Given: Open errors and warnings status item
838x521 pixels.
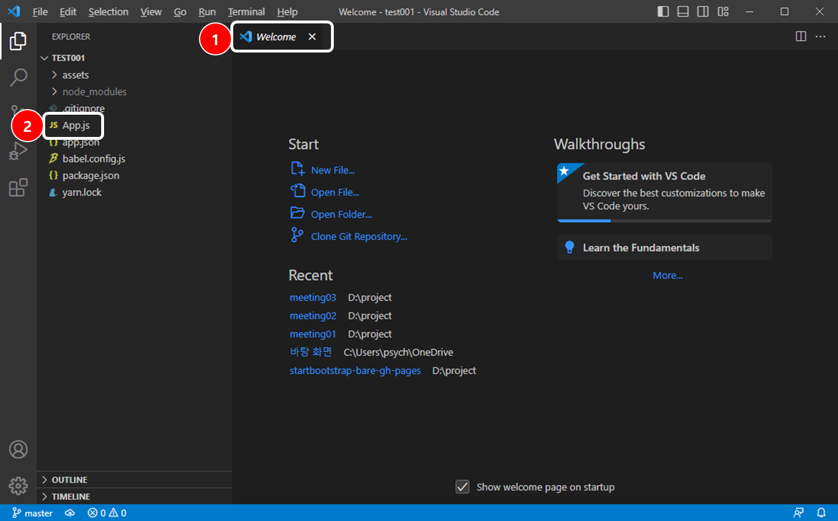Looking at the screenshot, I should pyautogui.click(x=107, y=513).
